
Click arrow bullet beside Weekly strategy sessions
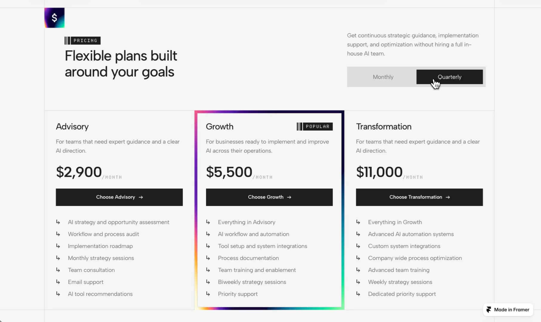tap(358, 282)
